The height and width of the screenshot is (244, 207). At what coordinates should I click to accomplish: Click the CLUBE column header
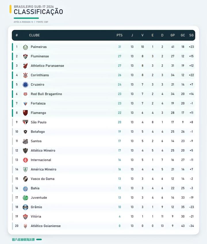point(34,35)
